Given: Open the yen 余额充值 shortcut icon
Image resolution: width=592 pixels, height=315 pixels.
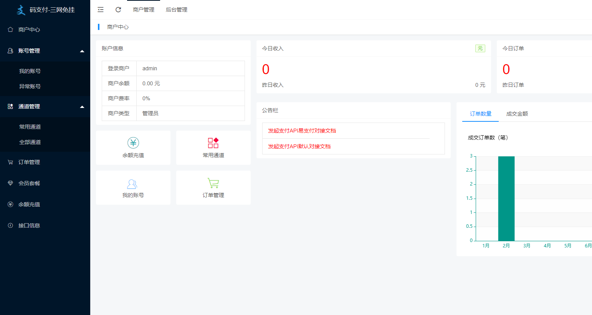Looking at the screenshot, I should point(133,143).
